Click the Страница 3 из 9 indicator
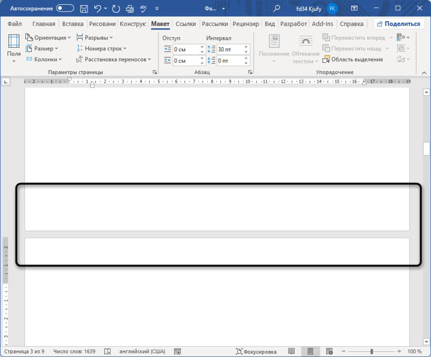 coord(24,351)
